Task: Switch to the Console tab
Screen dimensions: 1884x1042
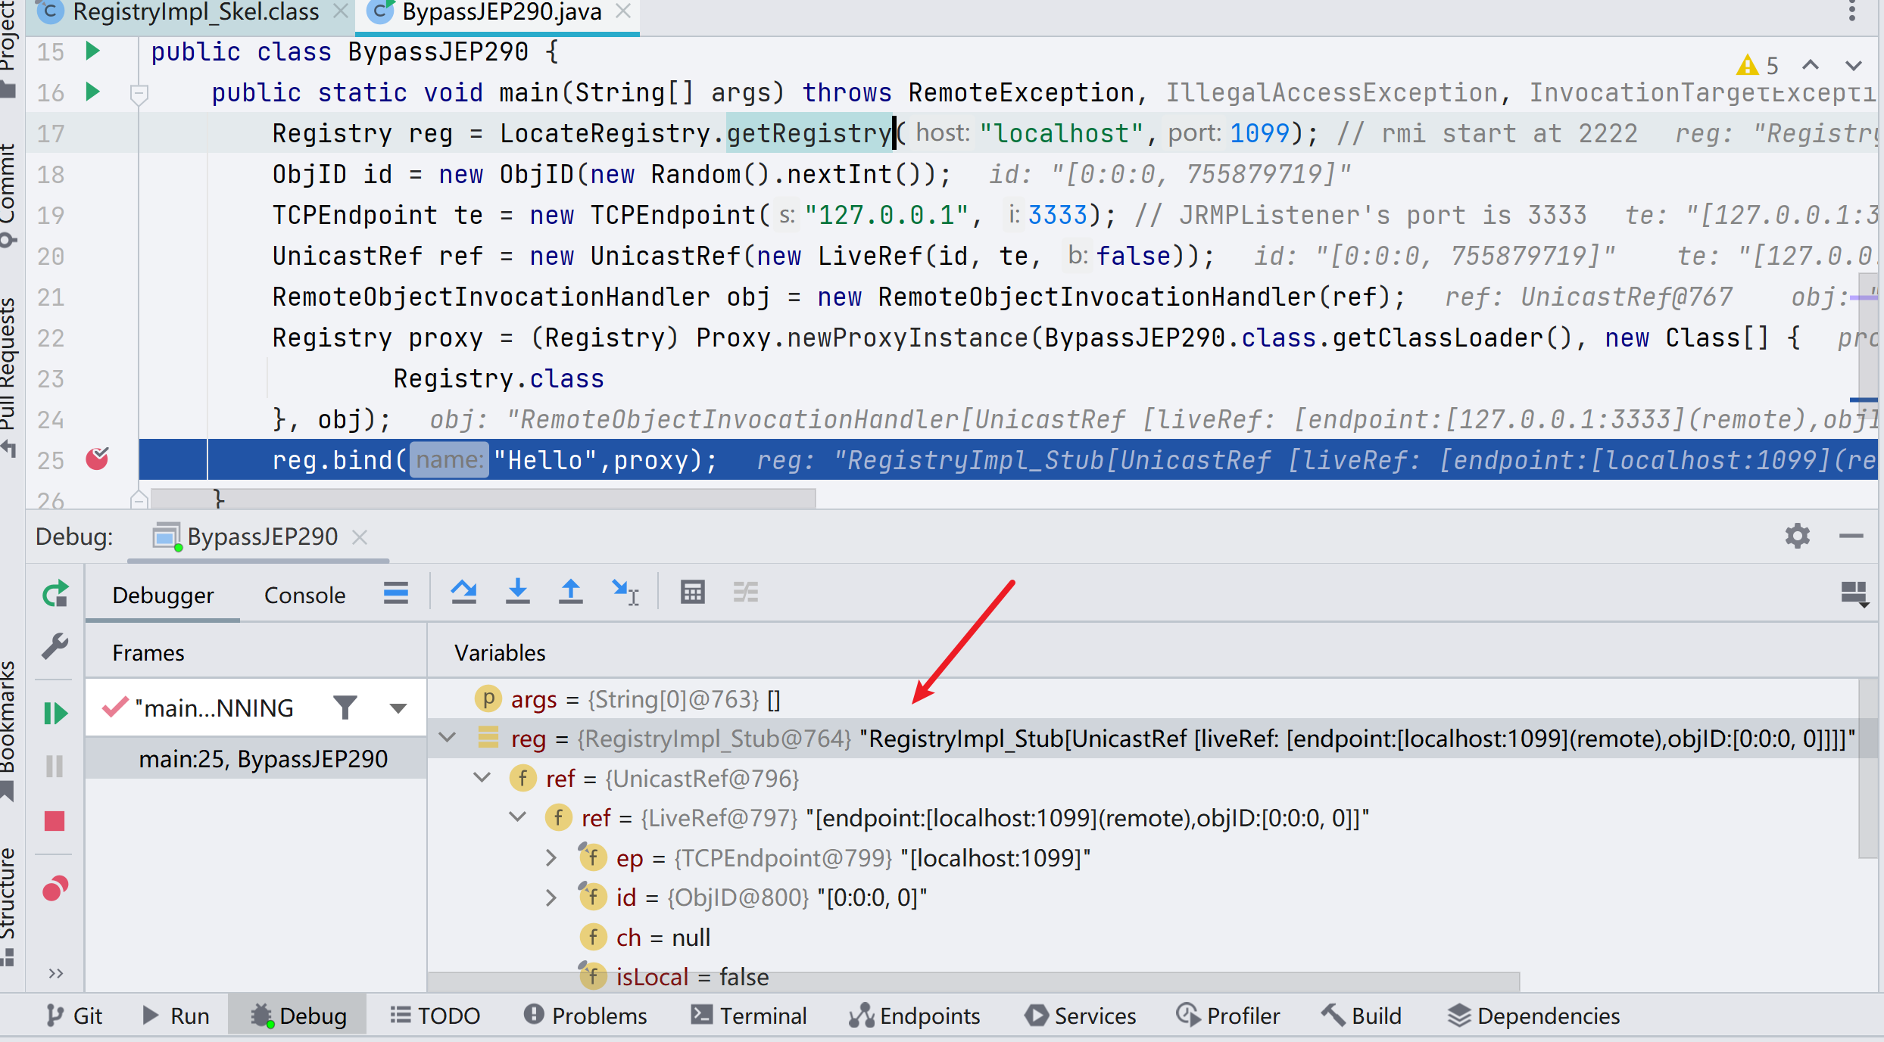Action: [x=304, y=595]
